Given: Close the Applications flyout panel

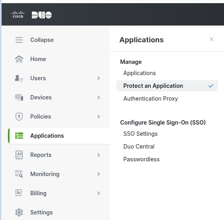Looking at the screenshot, I should (x=212, y=39).
